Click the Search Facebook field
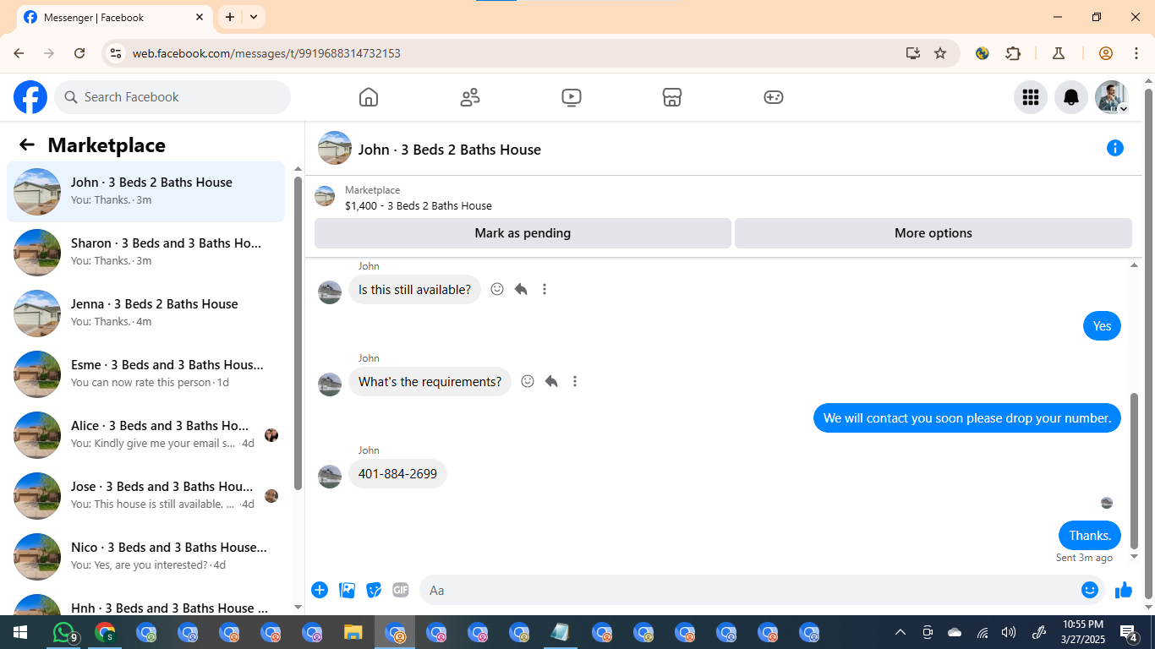This screenshot has width=1155, height=649. [172, 97]
